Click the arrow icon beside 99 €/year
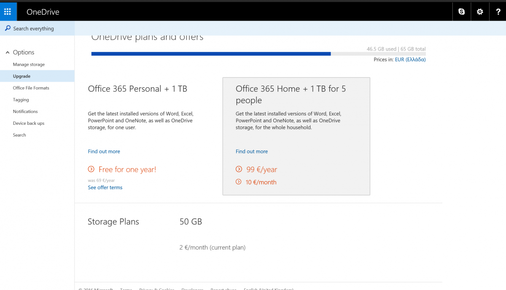Image resolution: width=506 pixels, height=290 pixels. (239, 169)
